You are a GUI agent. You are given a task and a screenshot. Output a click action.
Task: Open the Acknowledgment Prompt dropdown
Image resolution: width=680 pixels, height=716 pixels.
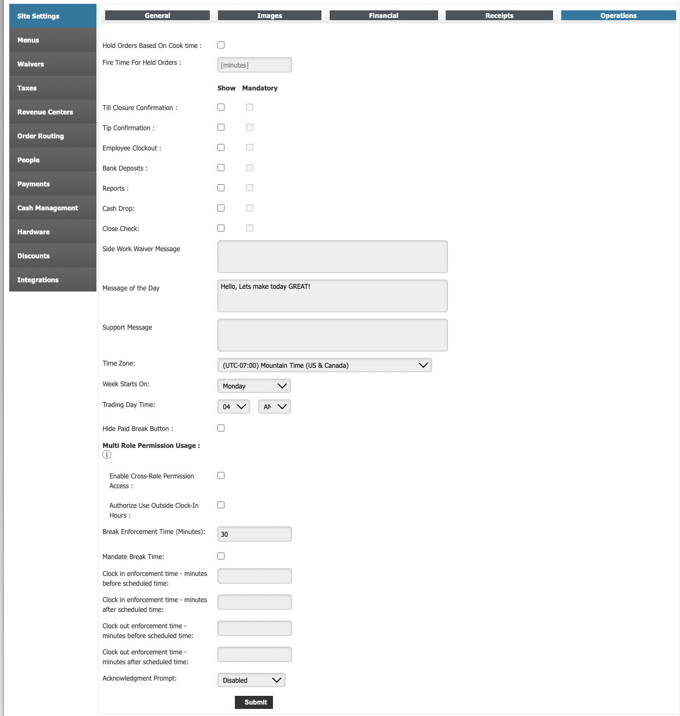tap(251, 680)
